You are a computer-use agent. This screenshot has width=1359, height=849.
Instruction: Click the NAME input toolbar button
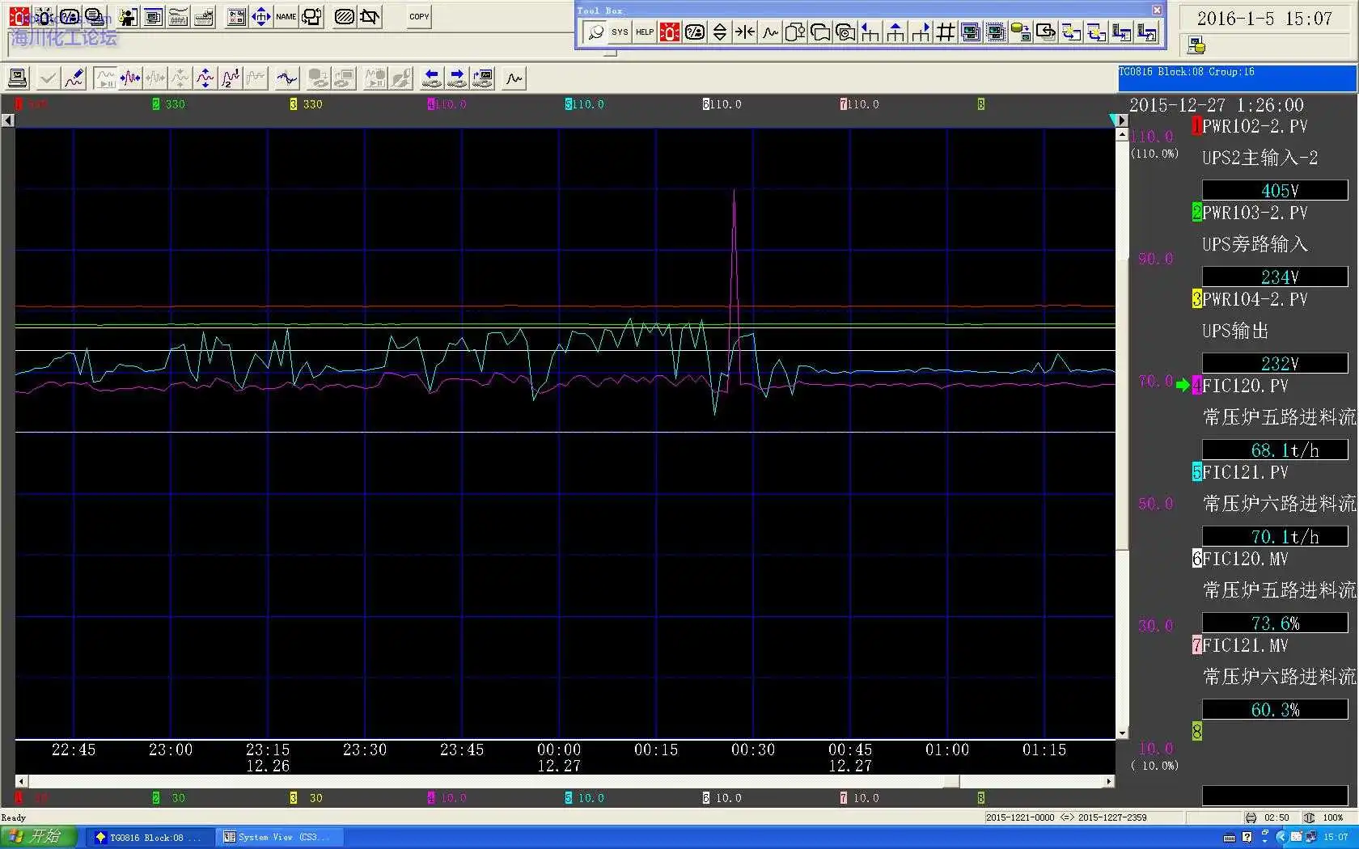(286, 16)
